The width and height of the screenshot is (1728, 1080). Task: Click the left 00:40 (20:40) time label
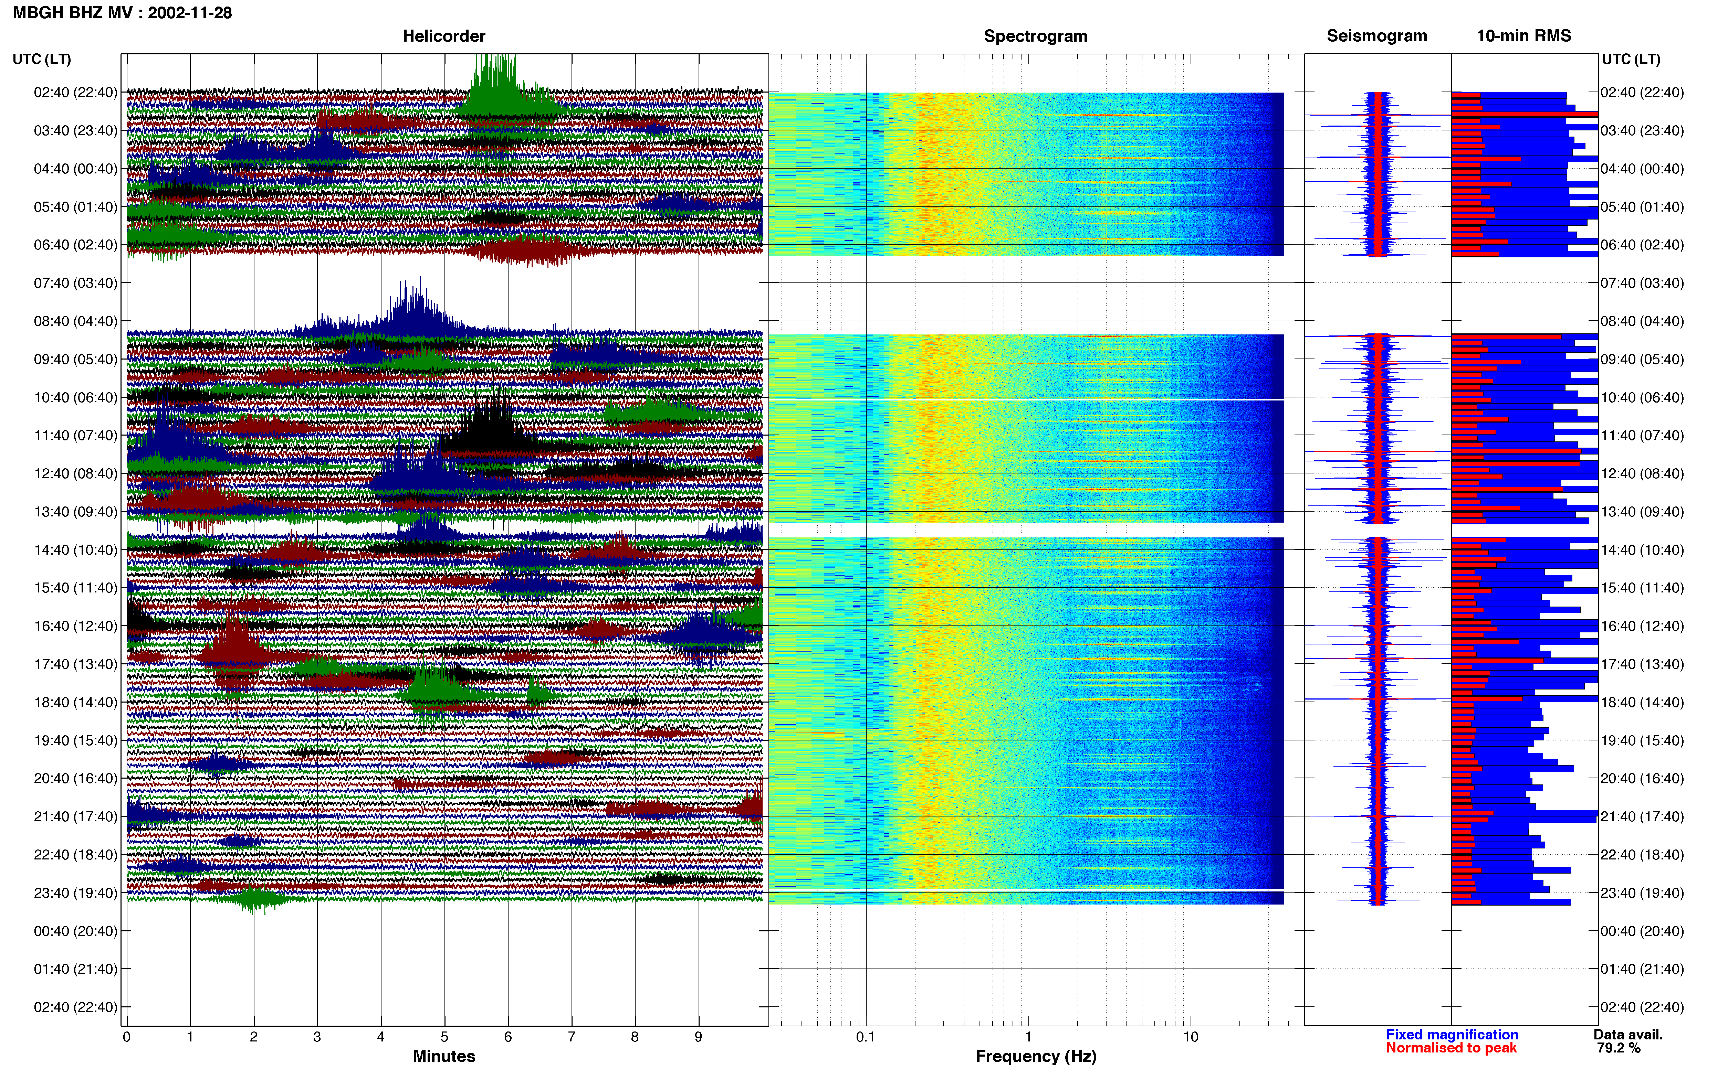(x=76, y=931)
